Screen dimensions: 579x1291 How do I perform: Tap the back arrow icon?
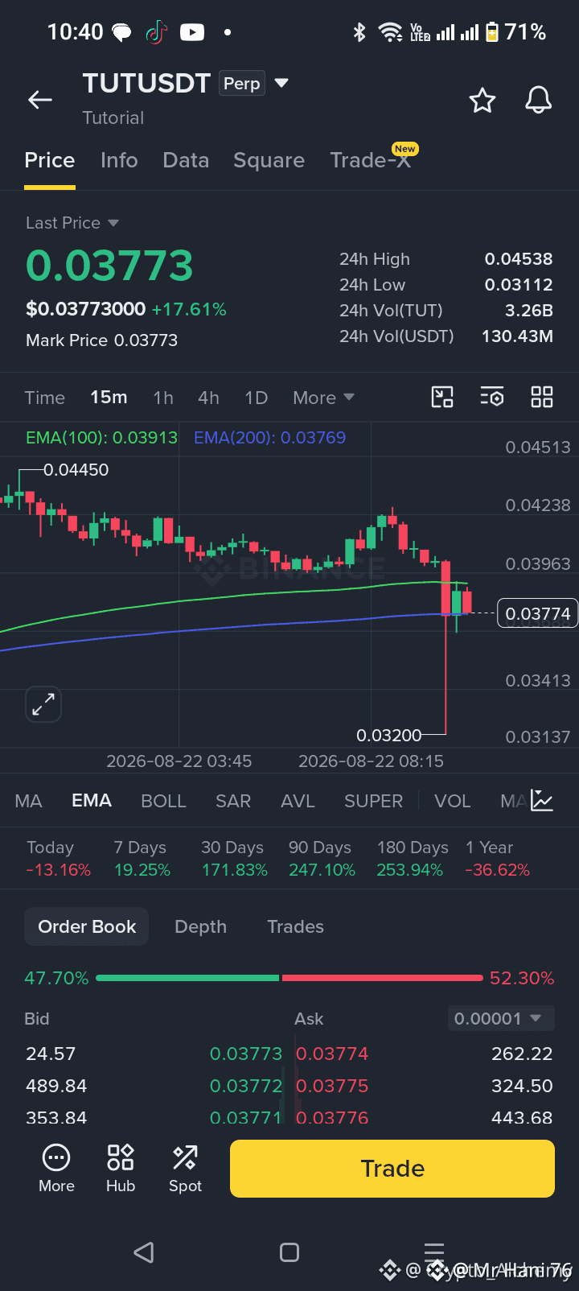(x=40, y=100)
